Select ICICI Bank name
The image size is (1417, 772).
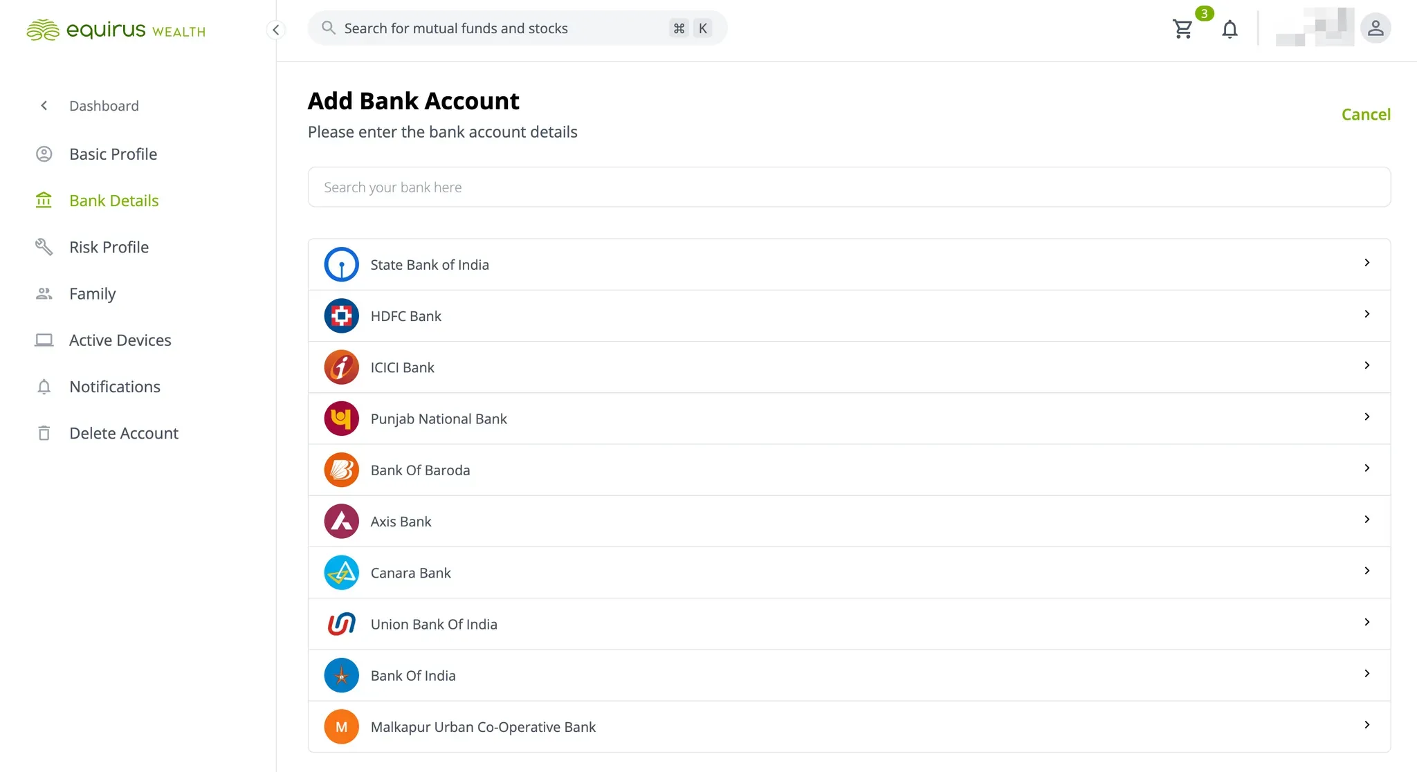(402, 367)
